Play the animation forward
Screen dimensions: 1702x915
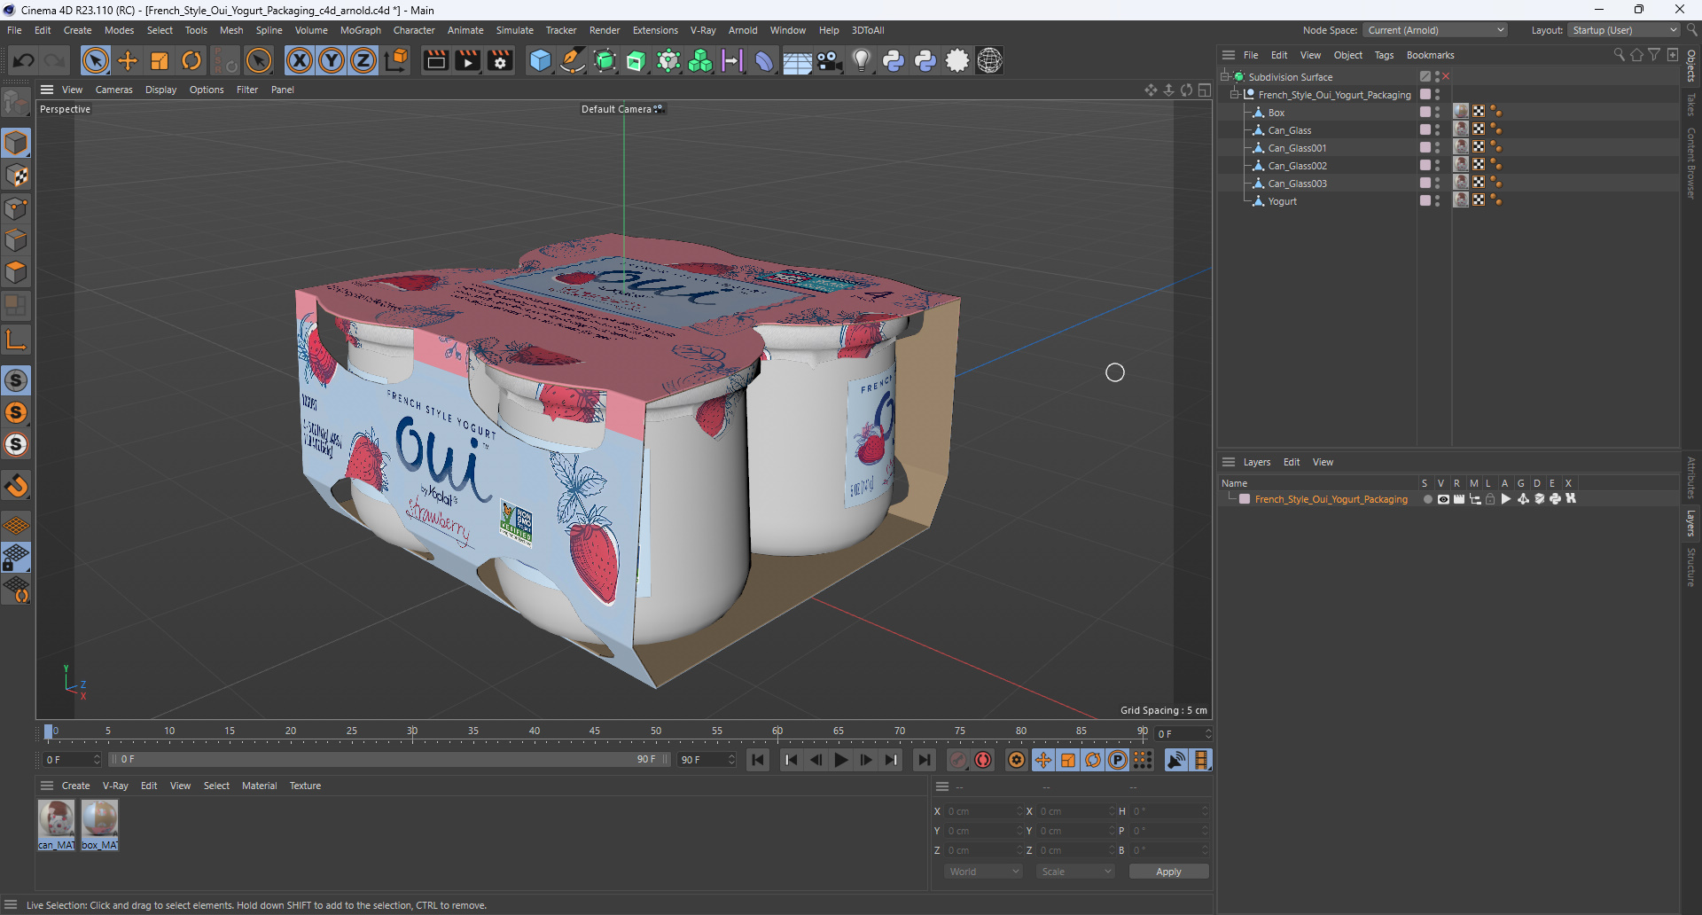coord(841,760)
